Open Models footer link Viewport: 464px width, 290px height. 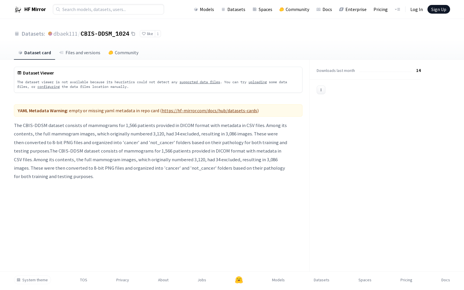tap(278, 280)
